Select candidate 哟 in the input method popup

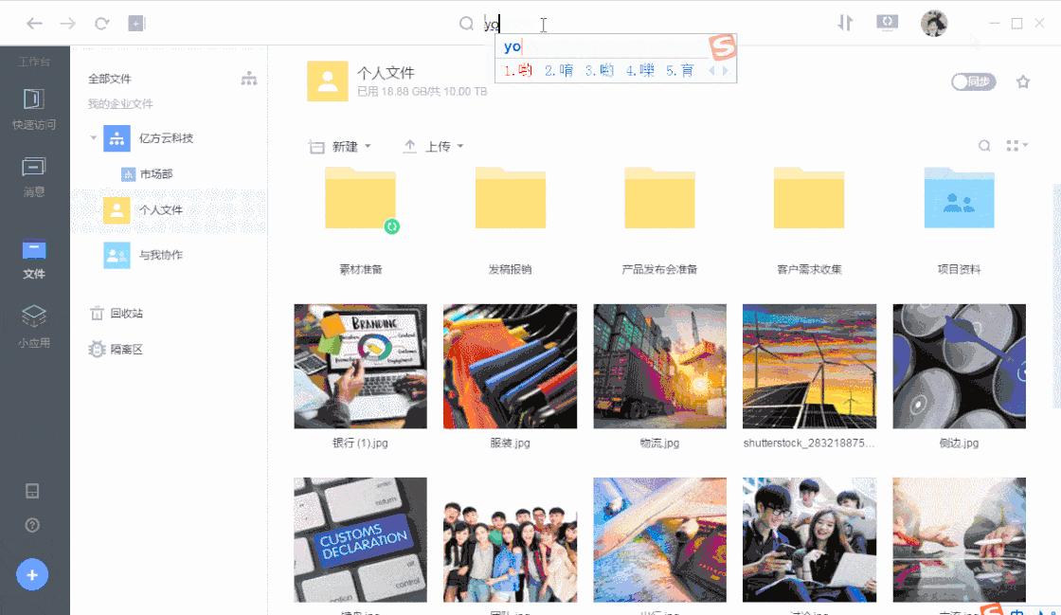pos(527,69)
